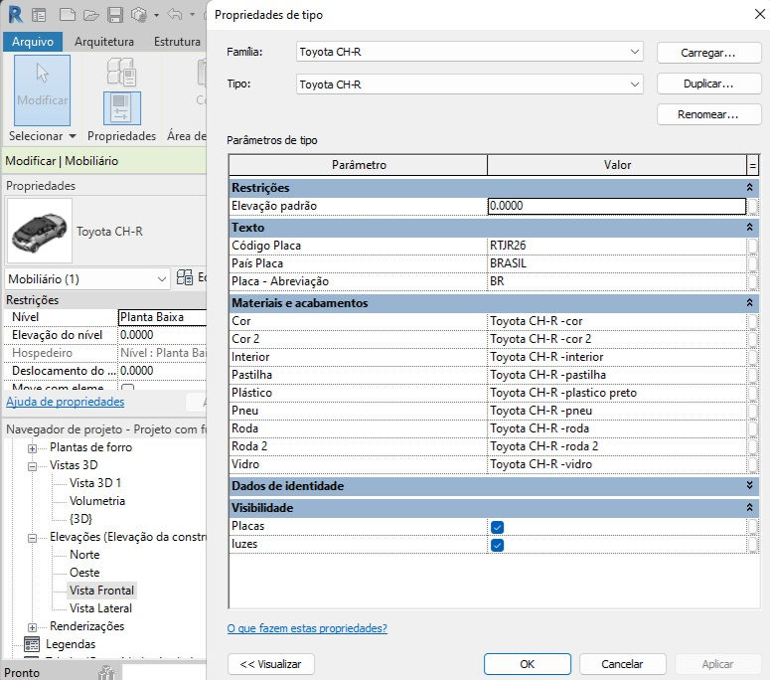Click the Edit type icon beside Mobiliário

point(185,278)
